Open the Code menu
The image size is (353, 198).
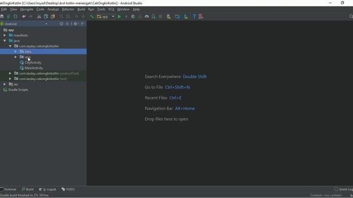40,9
